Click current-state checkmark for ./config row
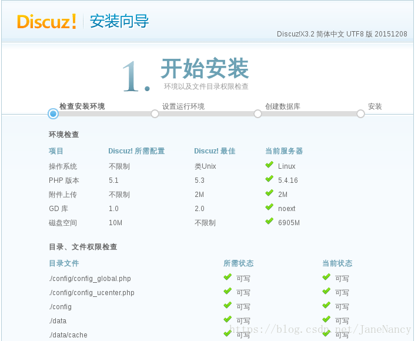The height and width of the screenshot is (341, 418). point(326,306)
